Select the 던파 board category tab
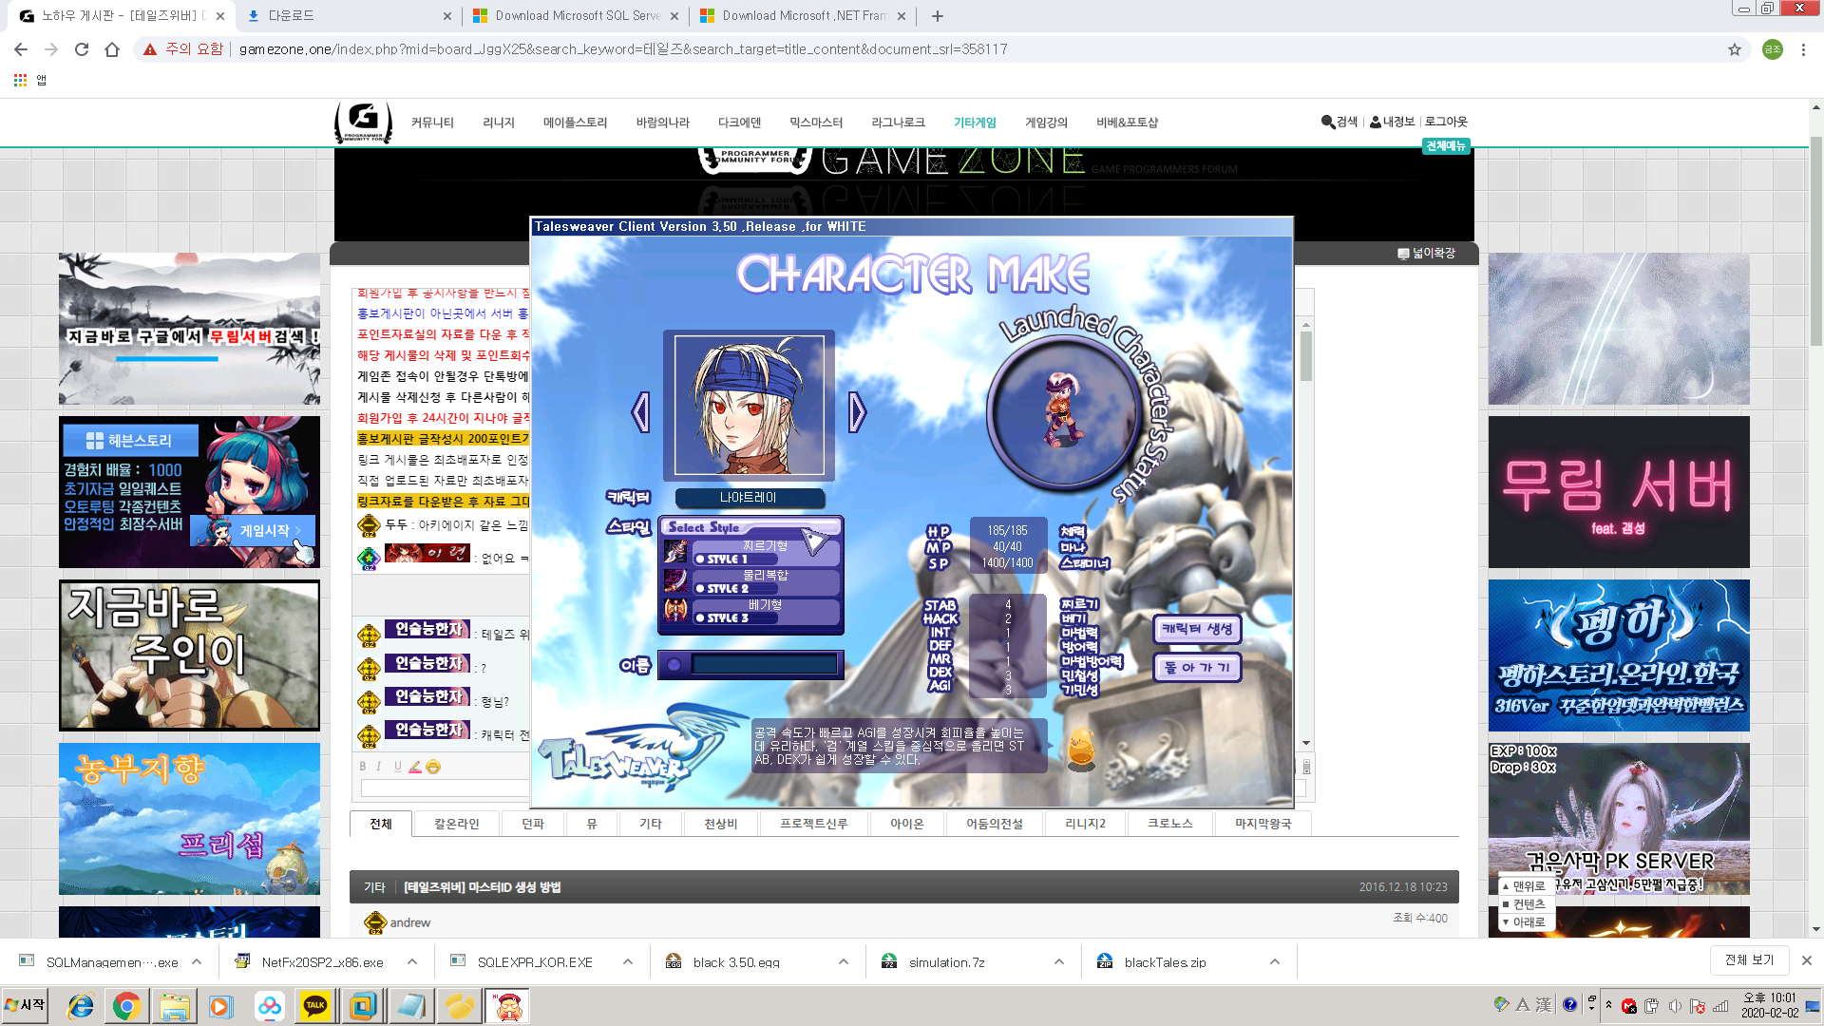 533,824
